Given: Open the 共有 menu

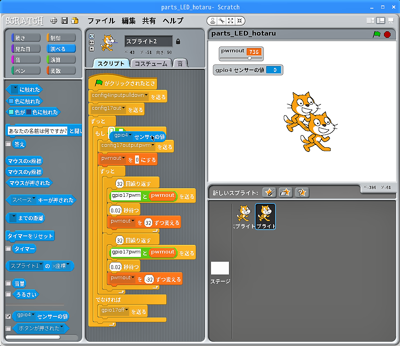Looking at the screenshot, I should (x=149, y=21).
